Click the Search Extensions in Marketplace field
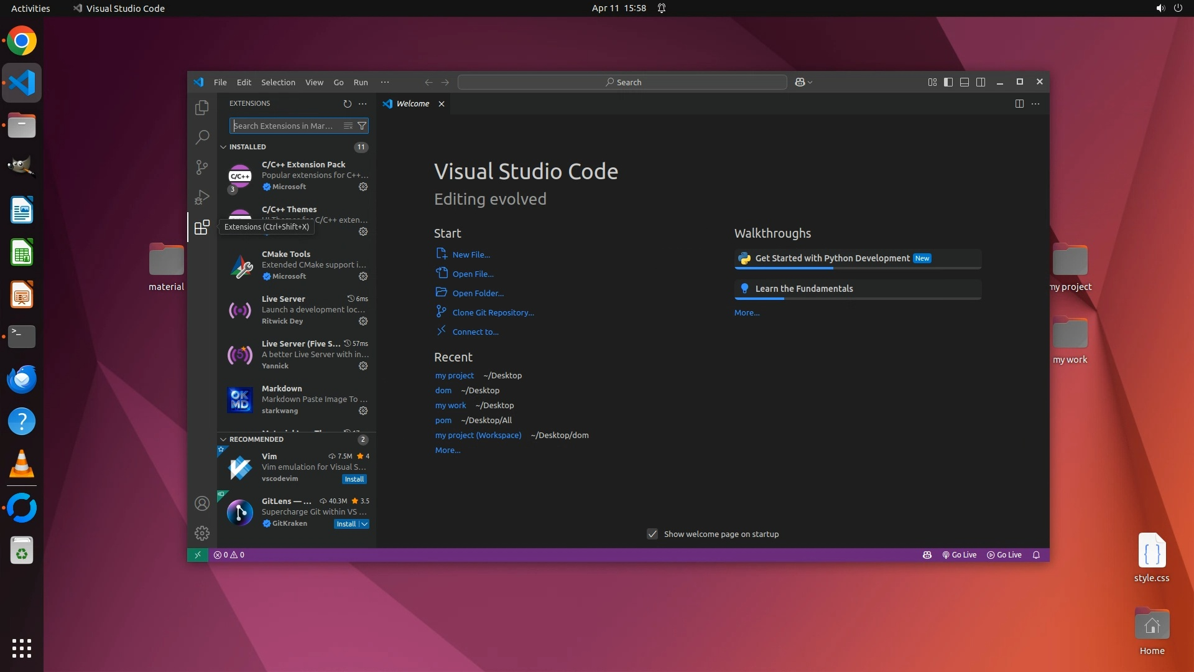The width and height of the screenshot is (1194, 672). pyautogui.click(x=285, y=126)
